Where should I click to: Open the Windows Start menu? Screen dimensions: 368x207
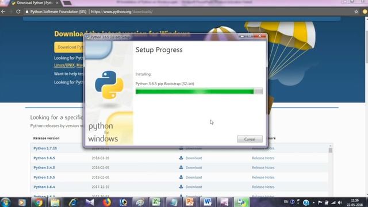point(5,202)
